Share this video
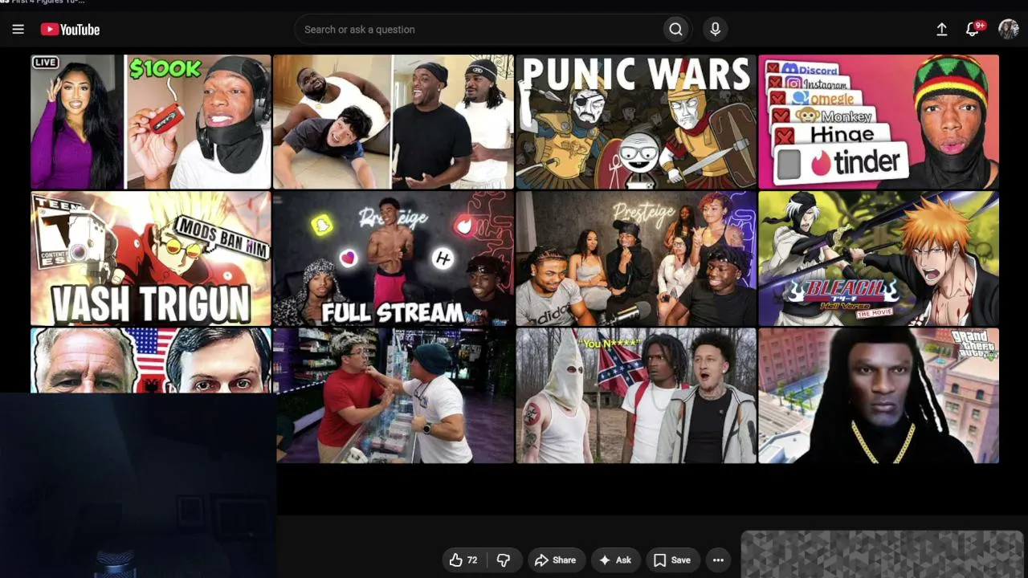This screenshot has width=1028, height=578. coord(555,560)
